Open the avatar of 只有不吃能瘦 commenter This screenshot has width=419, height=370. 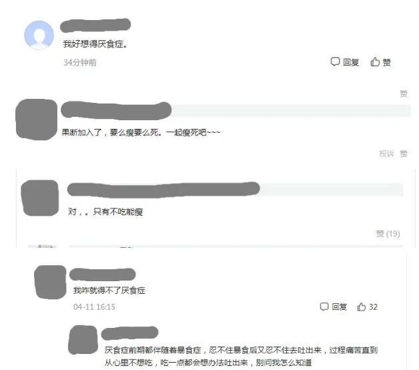40,198
